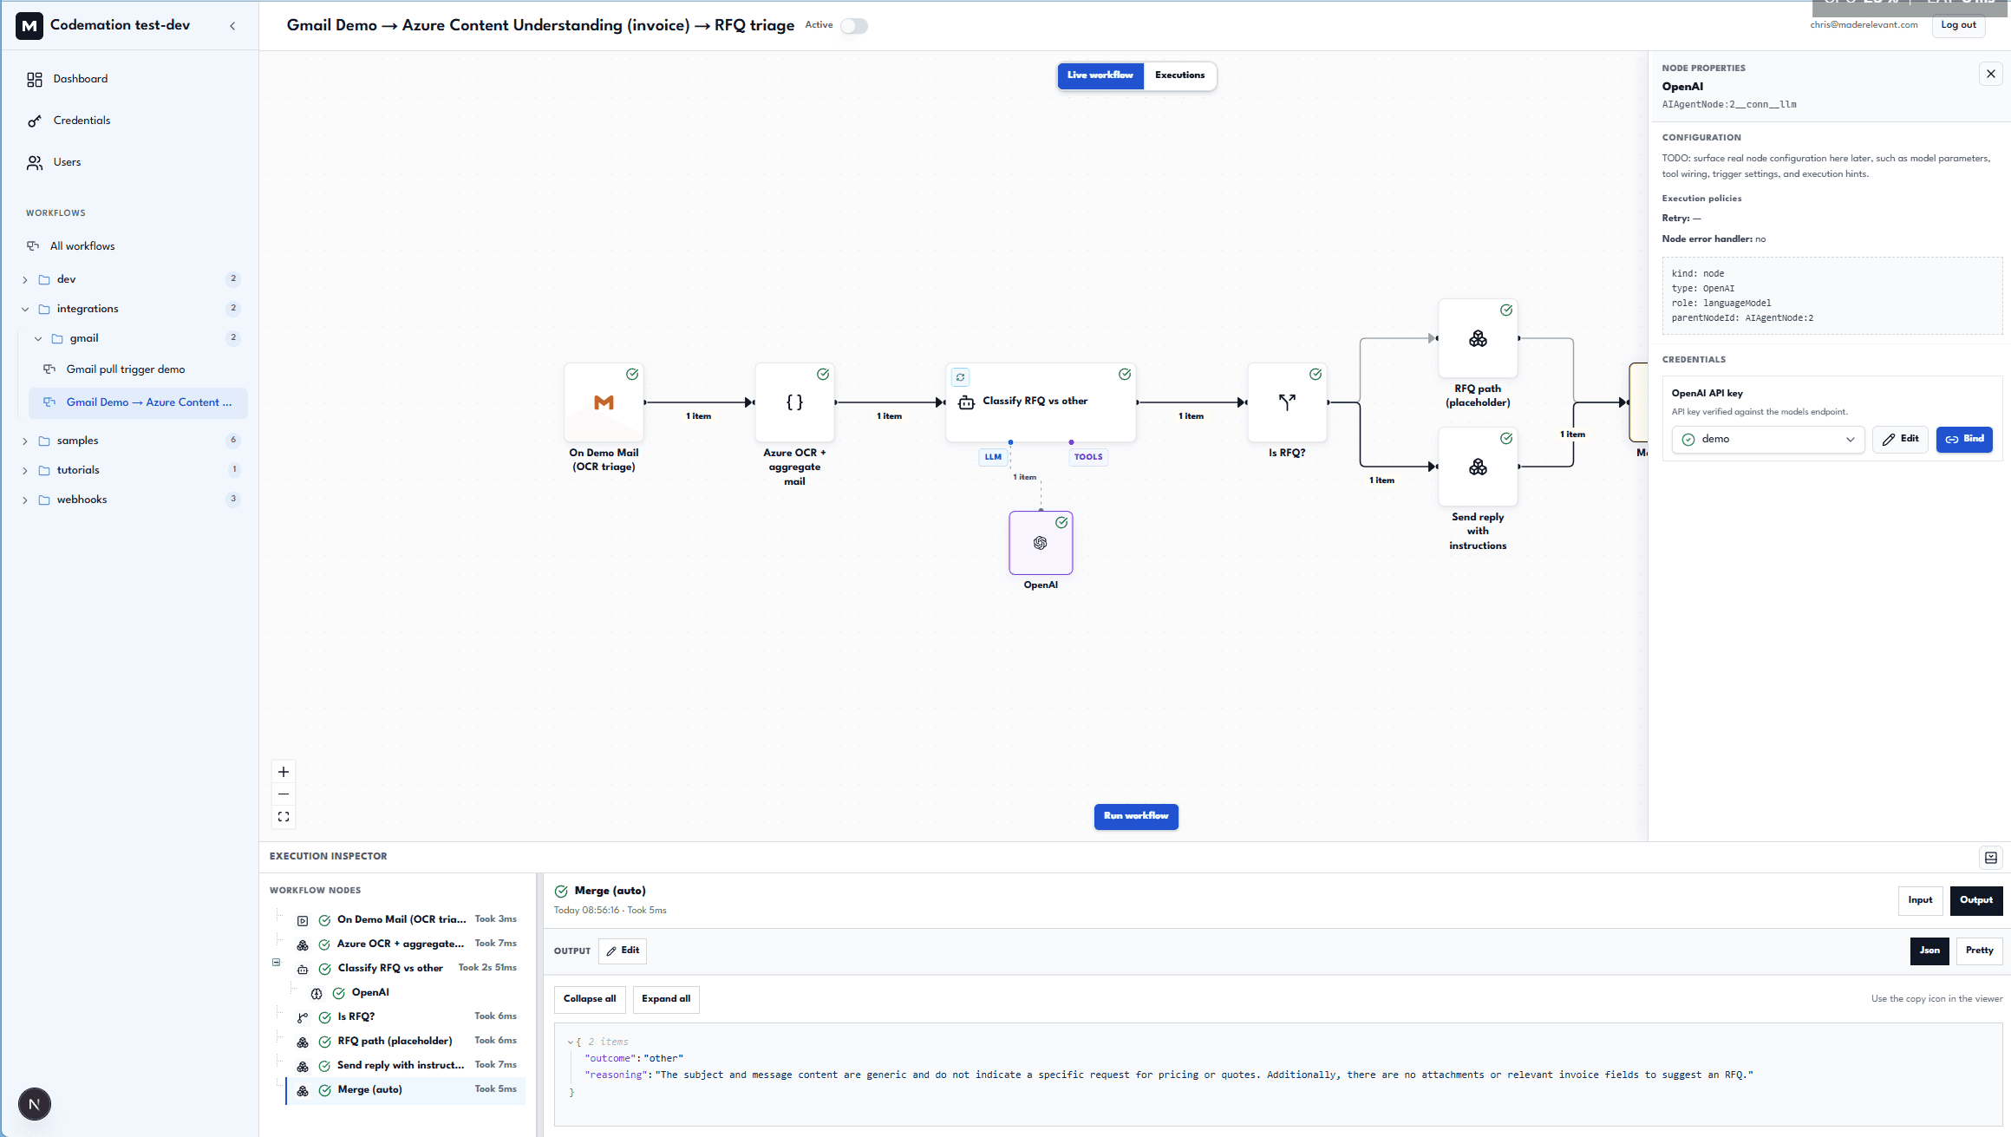This screenshot has height=1137, width=2011.
Task: Select the Classify RFQ vs other robot icon
Action: point(966,402)
